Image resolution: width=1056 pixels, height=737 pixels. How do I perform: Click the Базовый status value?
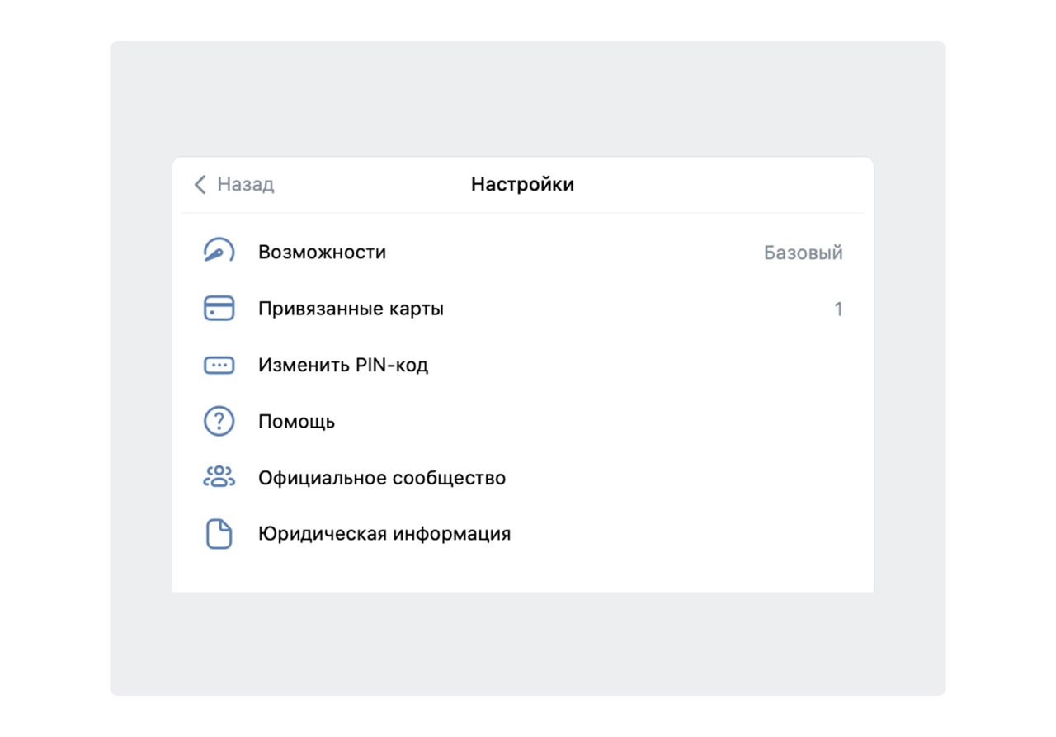tap(803, 253)
